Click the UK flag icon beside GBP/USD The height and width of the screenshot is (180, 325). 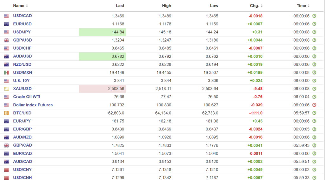coord(6,40)
